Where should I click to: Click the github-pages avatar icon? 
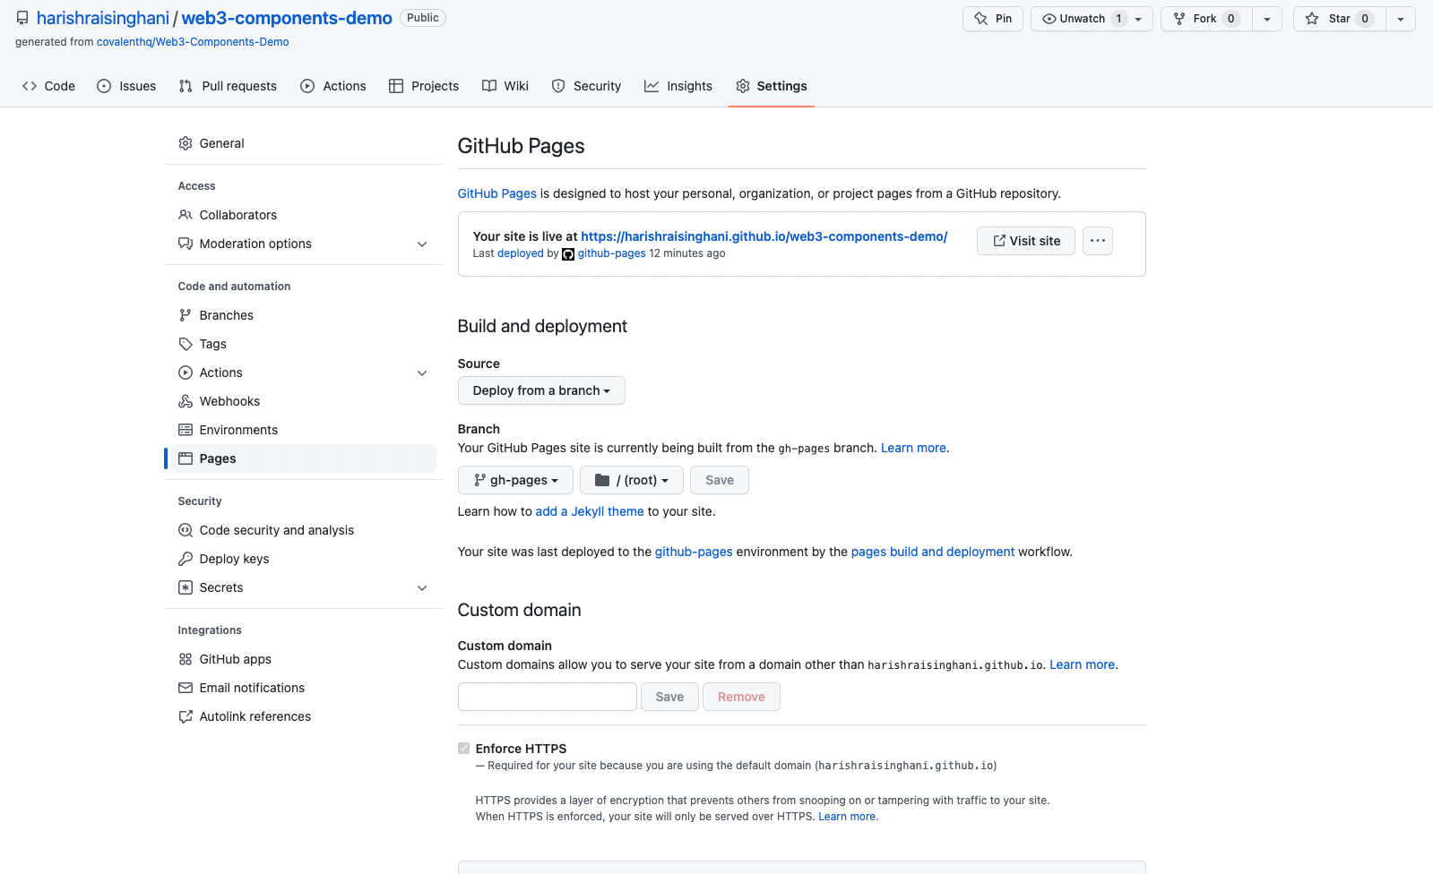pyautogui.click(x=568, y=254)
